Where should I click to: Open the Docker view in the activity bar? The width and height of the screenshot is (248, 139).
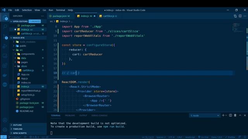point(5,75)
